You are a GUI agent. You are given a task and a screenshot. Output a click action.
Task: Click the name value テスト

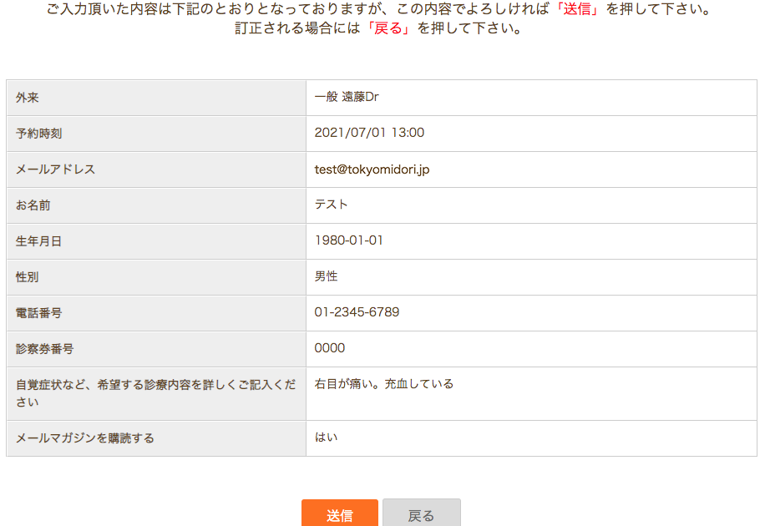(332, 205)
